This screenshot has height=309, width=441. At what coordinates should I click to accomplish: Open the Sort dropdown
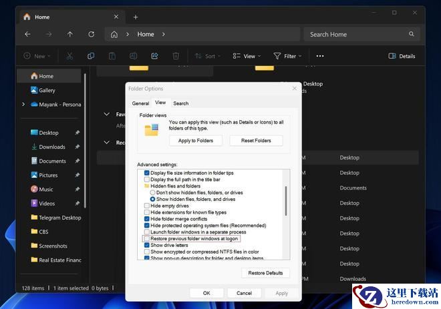(x=208, y=56)
